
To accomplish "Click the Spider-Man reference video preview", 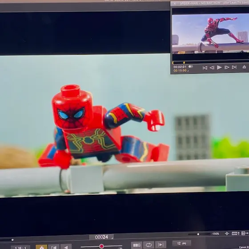I will click(210, 34).
